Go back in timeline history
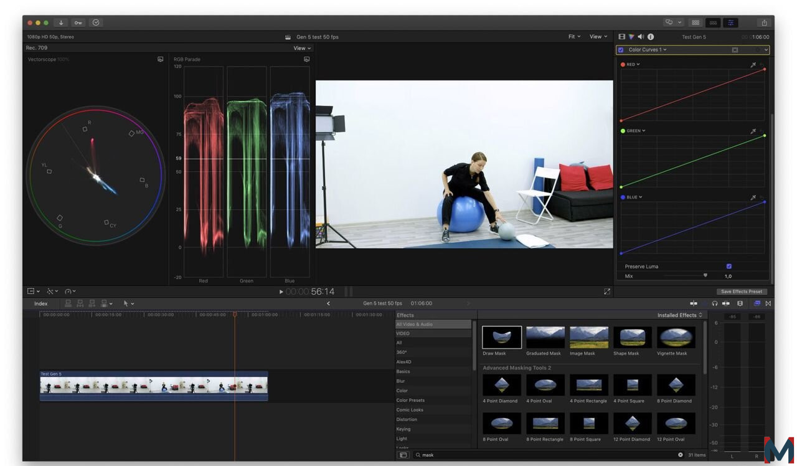 click(328, 303)
